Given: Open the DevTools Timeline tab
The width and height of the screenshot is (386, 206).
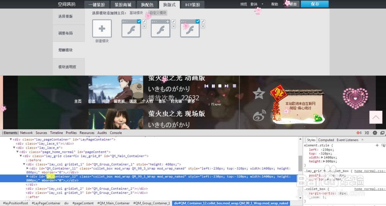Looking at the screenshot, I should coord(56,132).
